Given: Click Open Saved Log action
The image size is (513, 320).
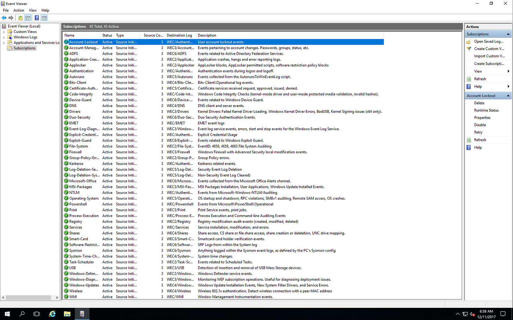Looking at the screenshot, I should point(489,42).
